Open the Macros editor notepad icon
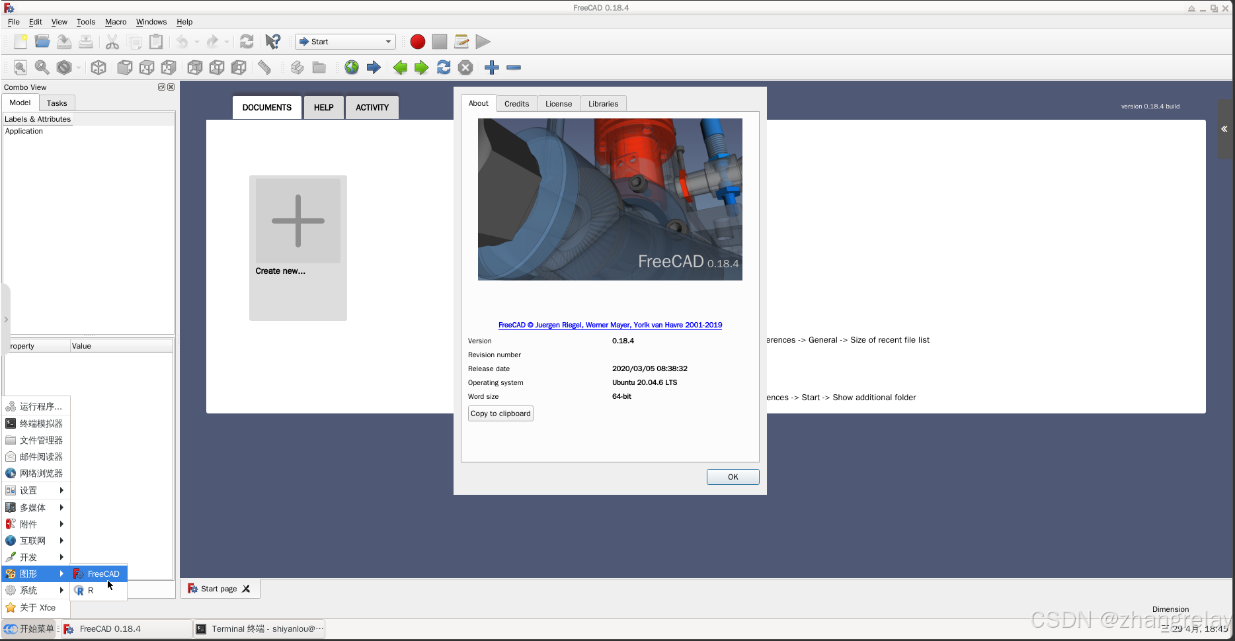This screenshot has height=641, width=1235. (x=461, y=42)
